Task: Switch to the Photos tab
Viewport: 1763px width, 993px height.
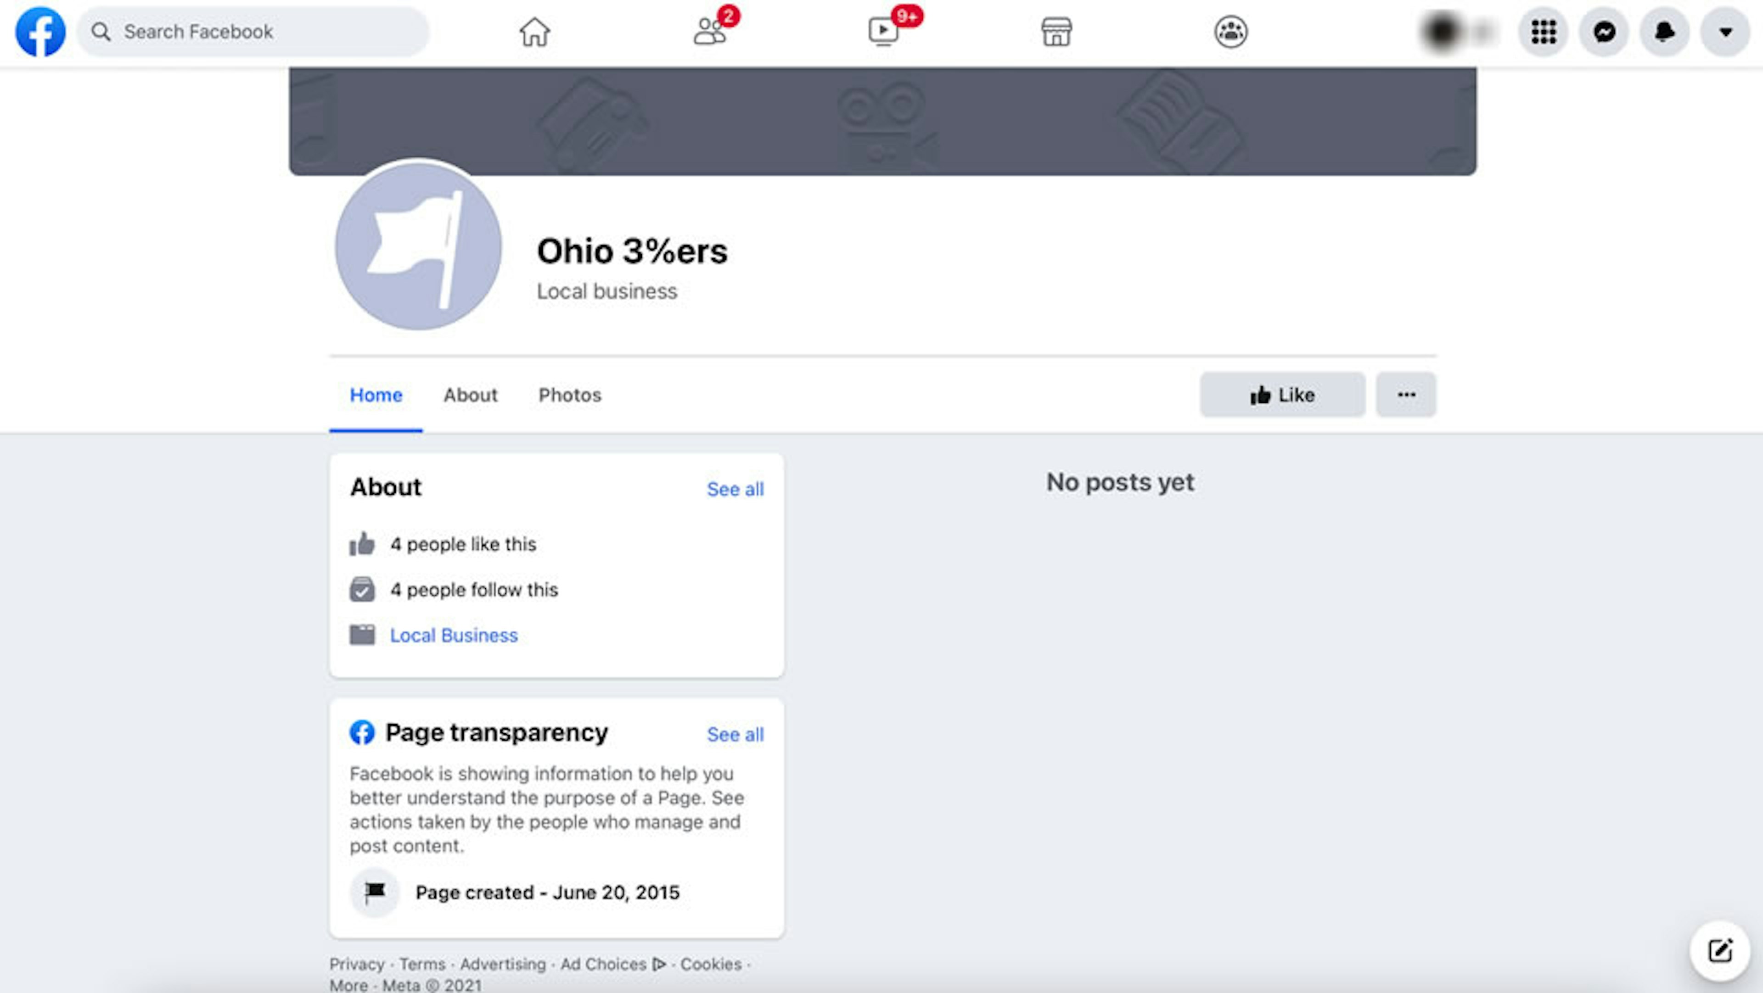Action: point(569,395)
